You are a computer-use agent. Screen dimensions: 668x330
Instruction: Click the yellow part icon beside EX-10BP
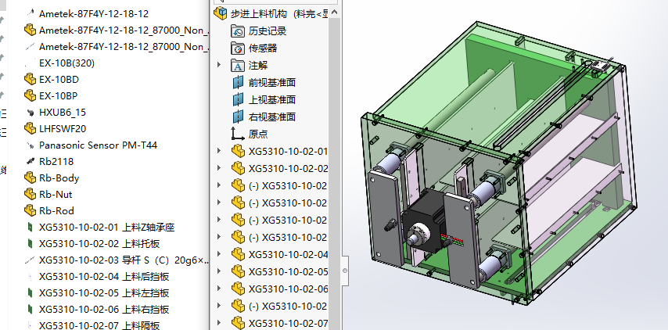30,95
